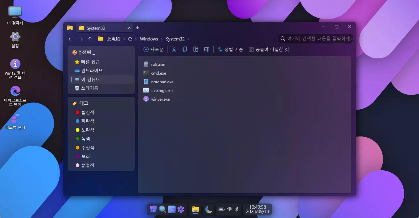Click Windows in the breadcrumb path

[149, 39]
